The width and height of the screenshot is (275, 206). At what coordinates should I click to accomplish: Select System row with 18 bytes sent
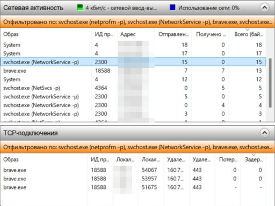coord(133,45)
